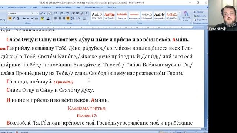
Task: Toggle show paragraph marks (¶)
Action: pos(86,13)
